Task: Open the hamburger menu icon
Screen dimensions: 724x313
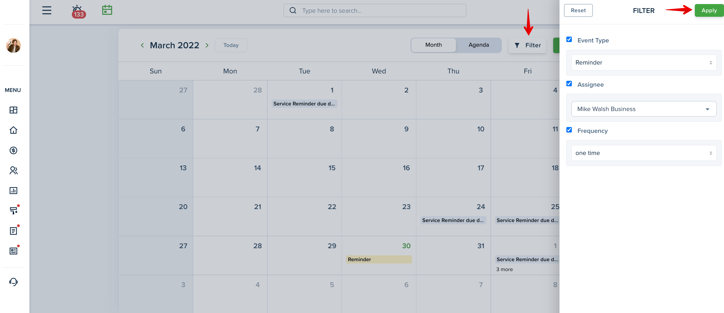Action: 47,10
